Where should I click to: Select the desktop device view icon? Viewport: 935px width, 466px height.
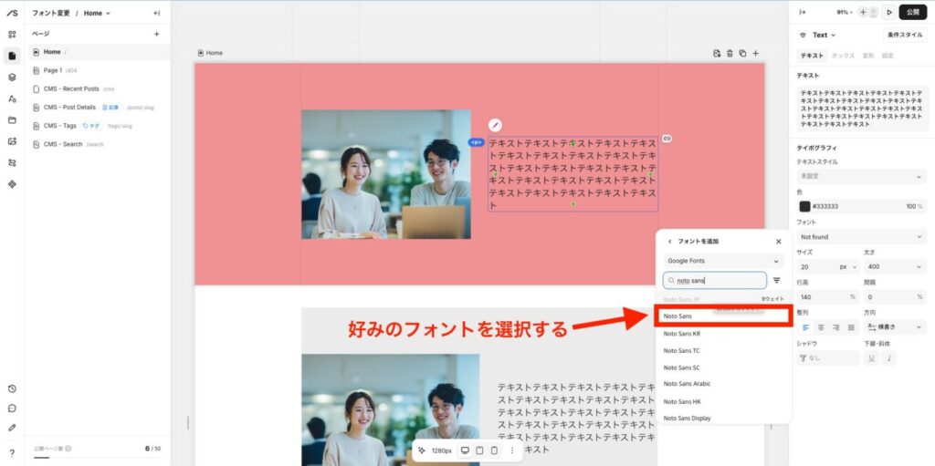(465, 450)
